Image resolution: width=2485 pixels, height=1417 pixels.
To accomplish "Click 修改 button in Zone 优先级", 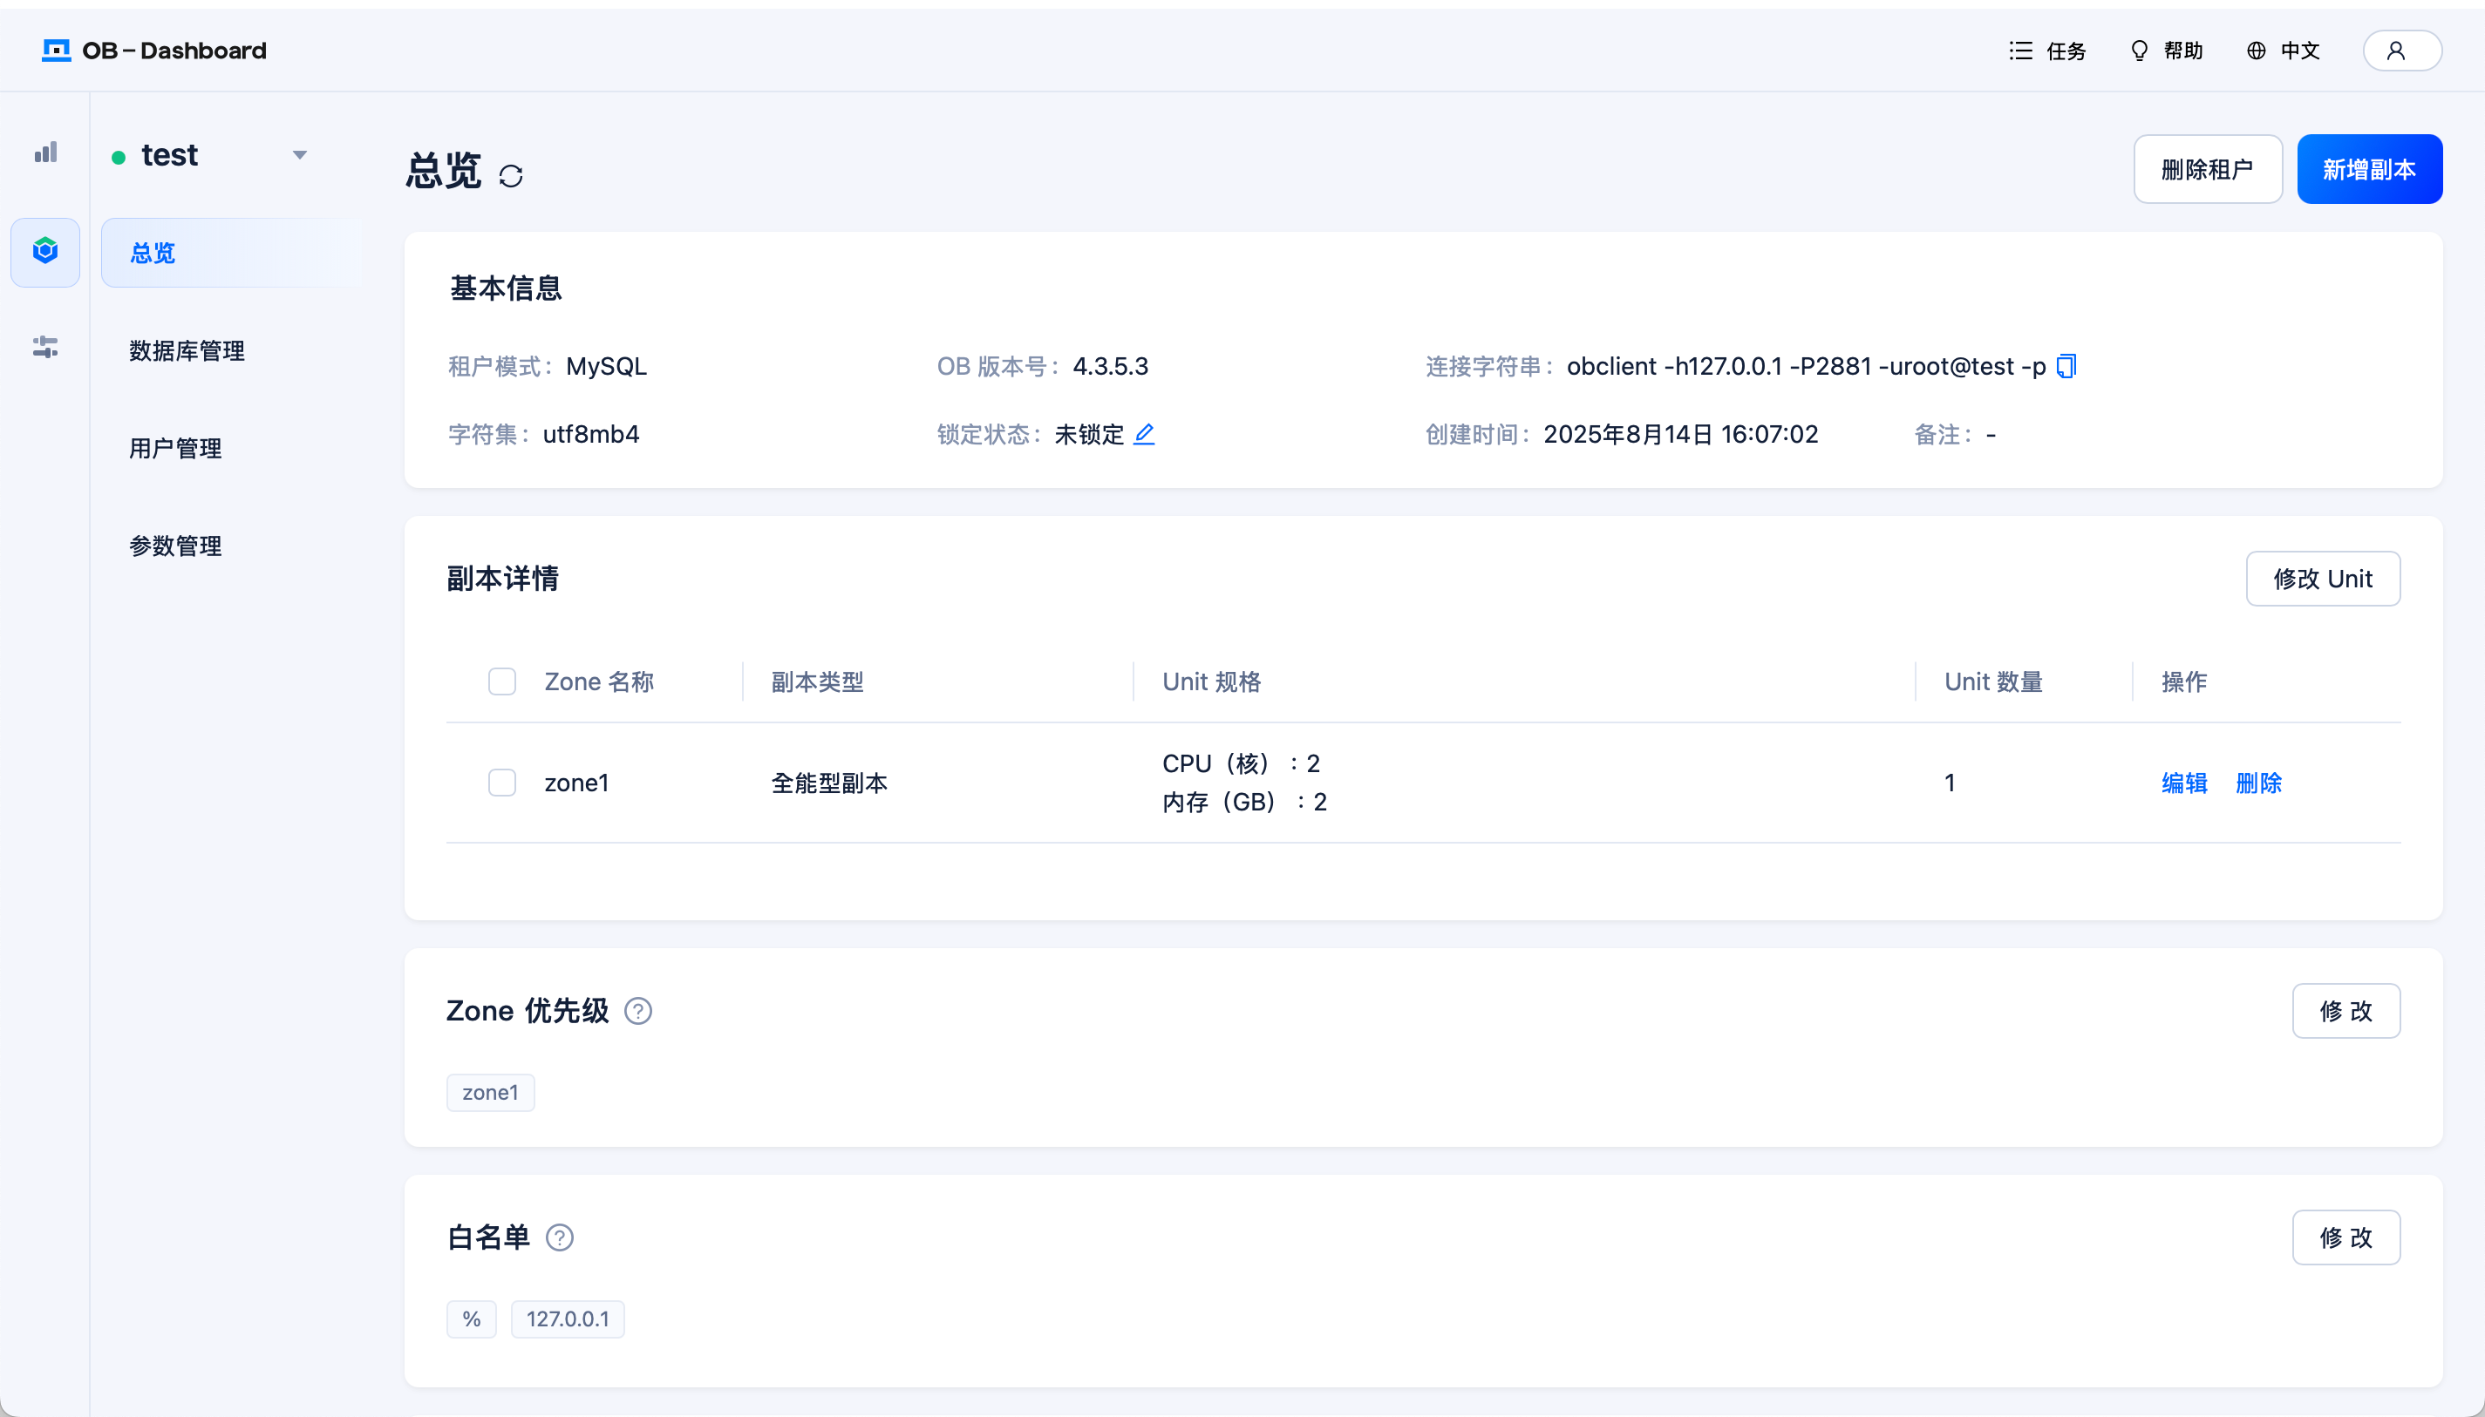I will tap(2346, 1011).
